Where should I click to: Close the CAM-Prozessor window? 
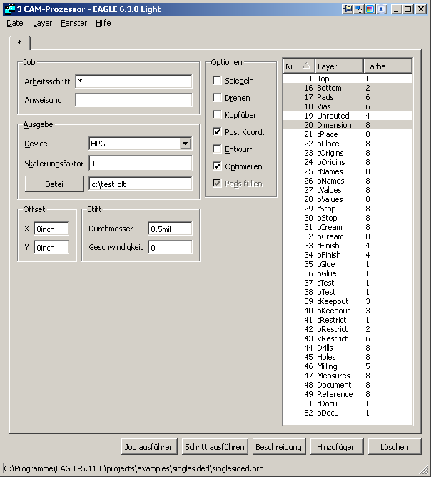coord(421,9)
